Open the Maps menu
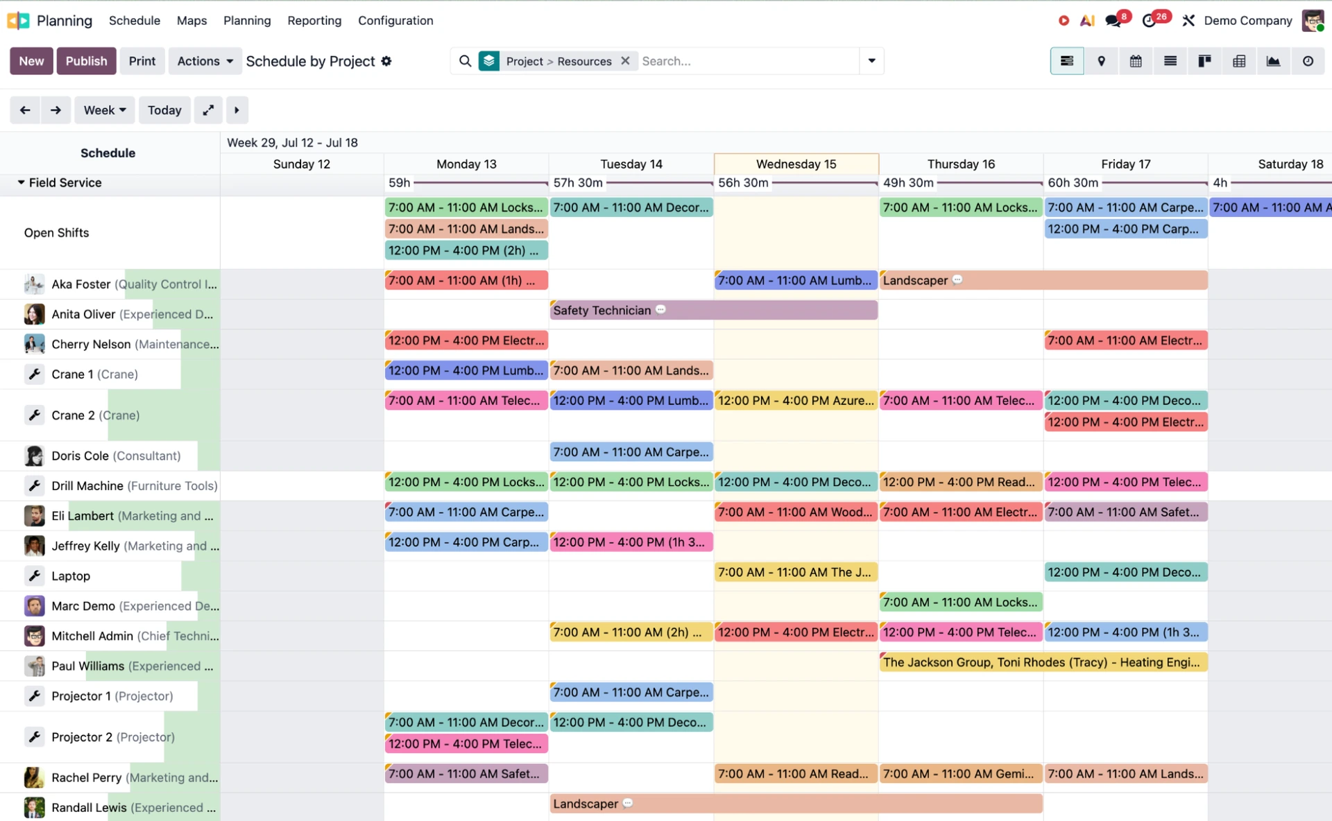Viewport: 1332px width, 821px height. pos(191,21)
